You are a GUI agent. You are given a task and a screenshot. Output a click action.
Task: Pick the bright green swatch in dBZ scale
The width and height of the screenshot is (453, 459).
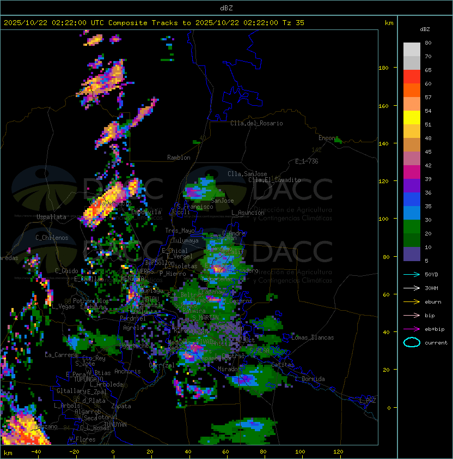pos(412,227)
